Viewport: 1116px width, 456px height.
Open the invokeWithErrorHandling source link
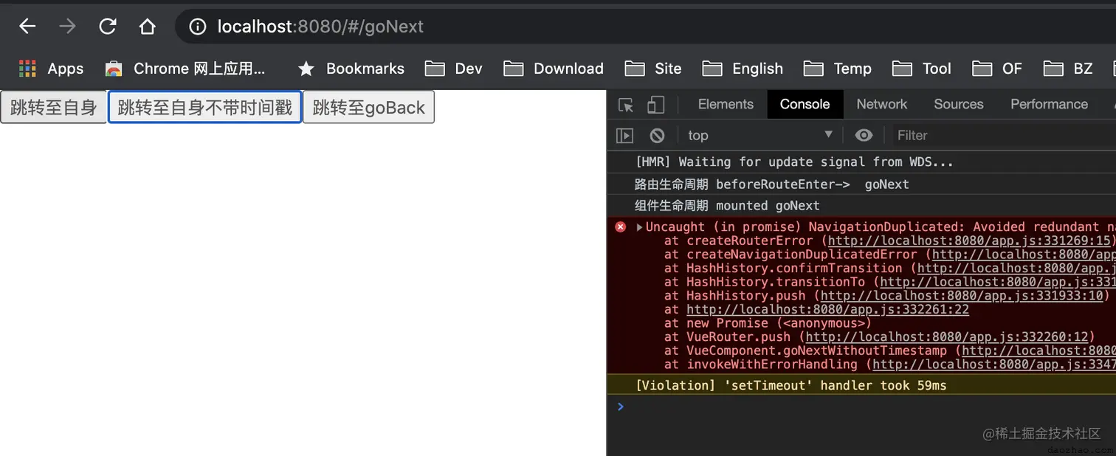(x=994, y=365)
